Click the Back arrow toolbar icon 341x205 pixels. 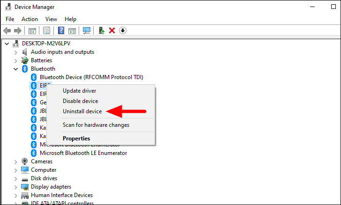coord(7,30)
